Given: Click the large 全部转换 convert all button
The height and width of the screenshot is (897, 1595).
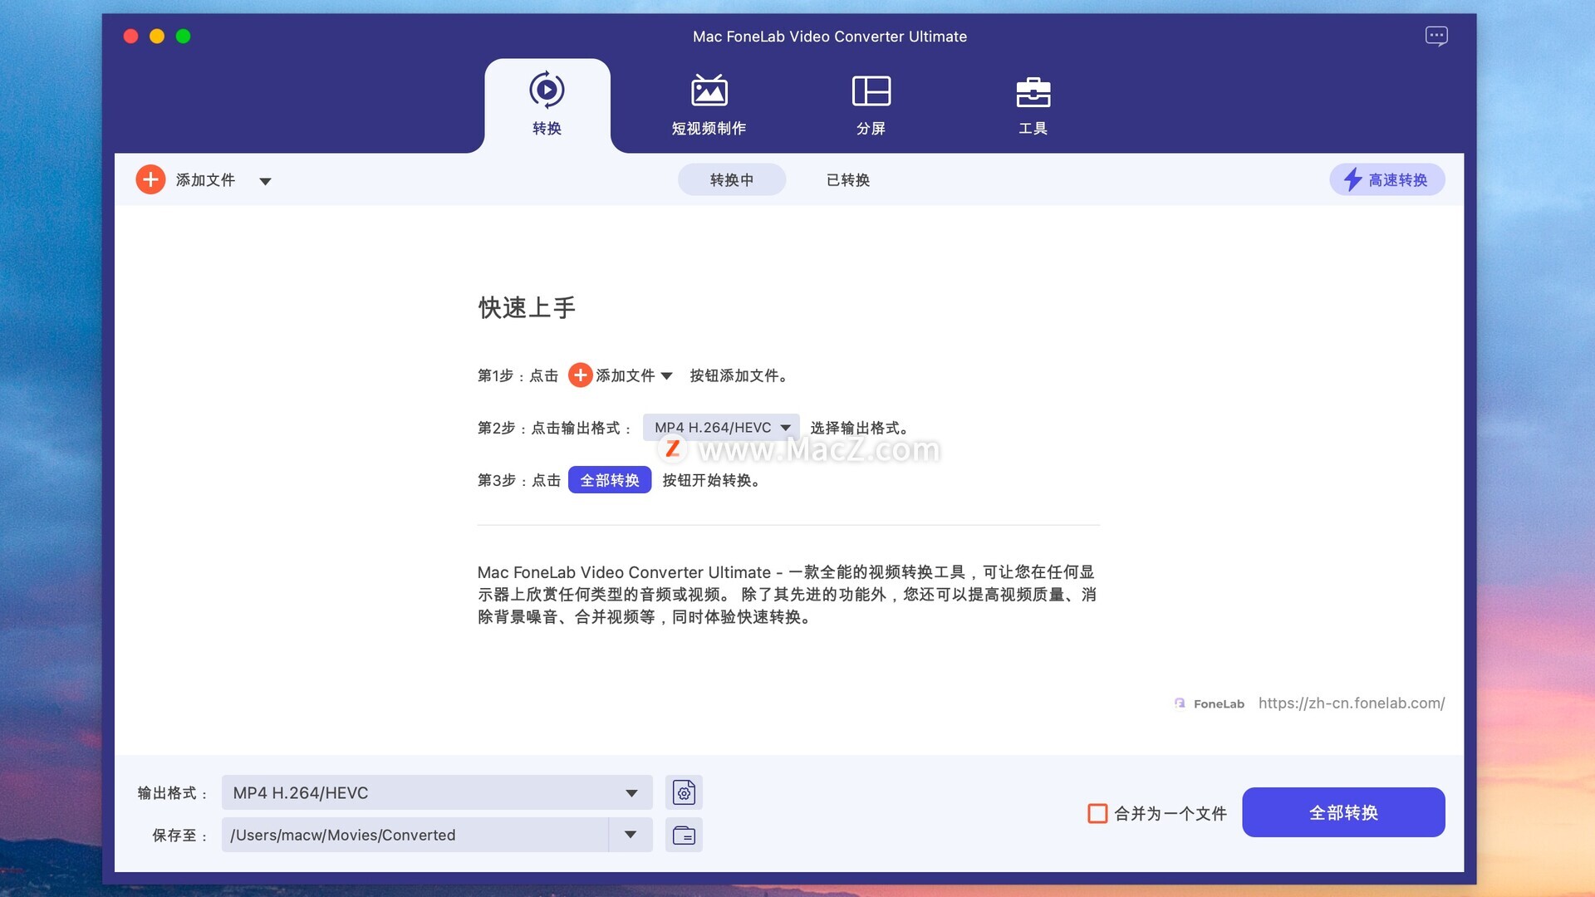Looking at the screenshot, I should (1343, 812).
